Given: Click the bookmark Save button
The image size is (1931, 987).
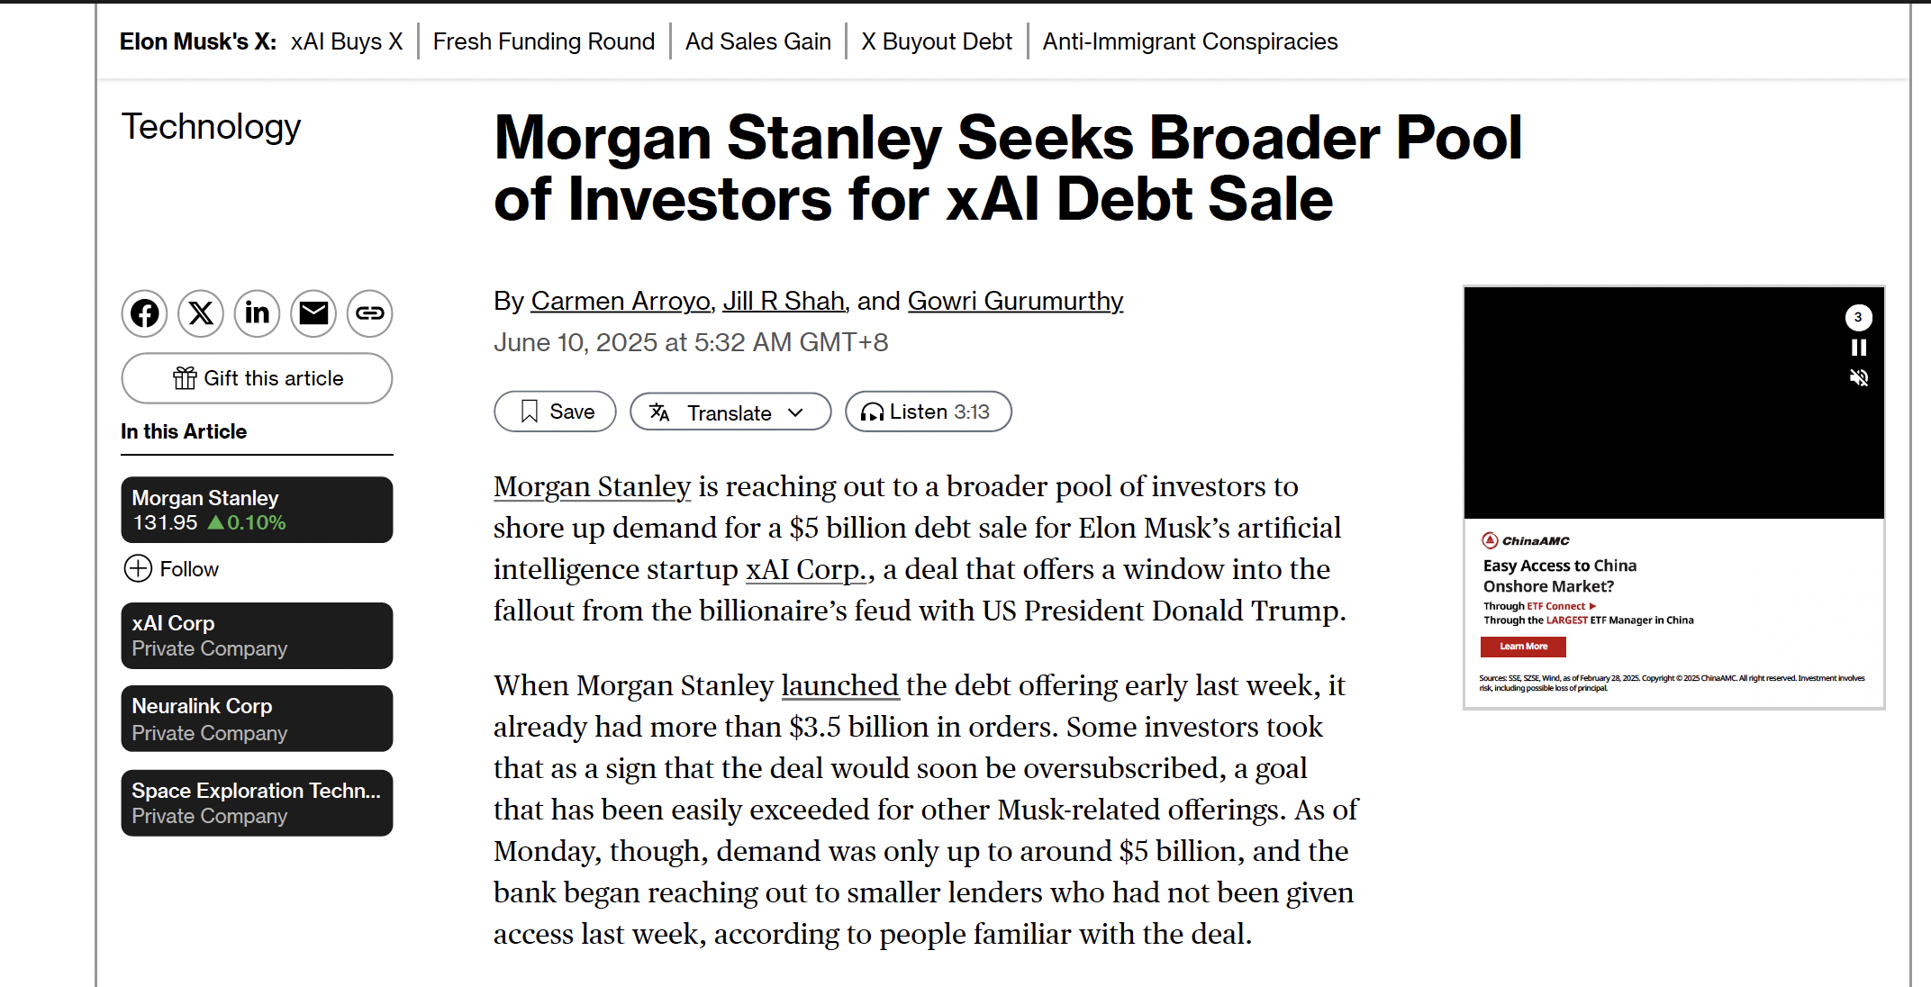Looking at the screenshot, I should pyautogui.click(x=555, y=412).
